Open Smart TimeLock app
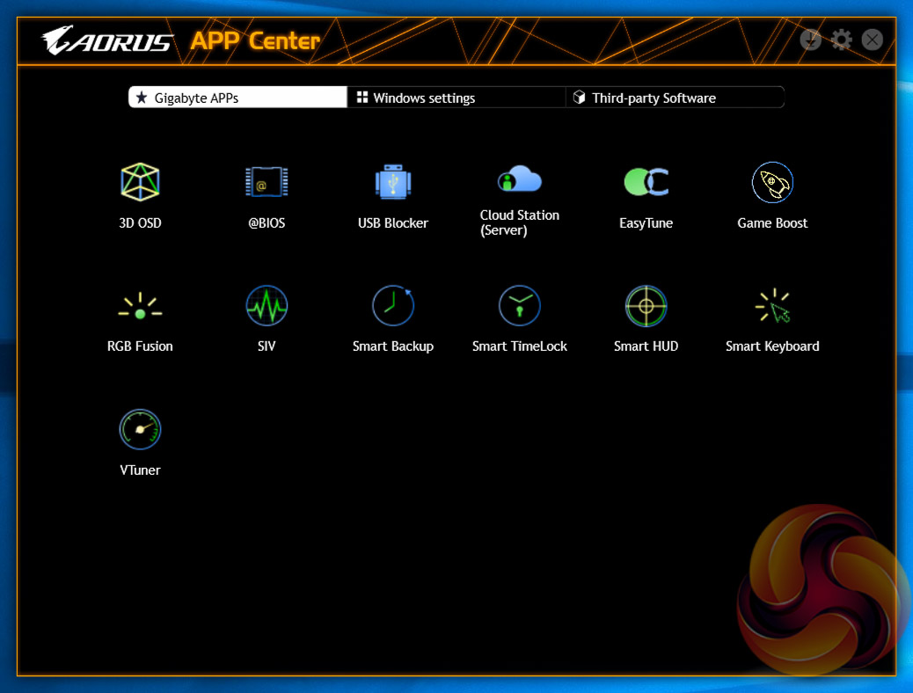The height and width of the screenshot is (693, 913). pyautogui.click(x=519, y=307)
